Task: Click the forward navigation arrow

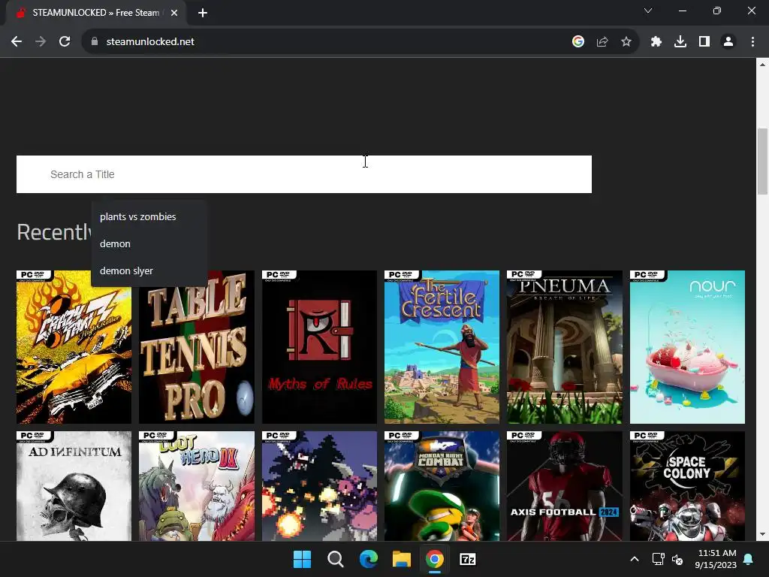Action: click(41, 42)
